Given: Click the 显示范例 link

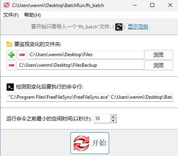Looking at the screenshot, I should 138,27.
